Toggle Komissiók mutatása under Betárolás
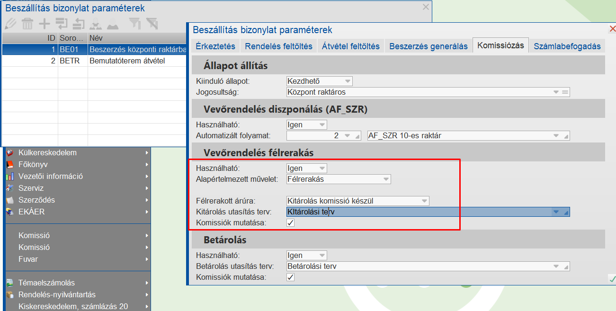Viewport: 616px width, 311px height. (x=291, y=277)
